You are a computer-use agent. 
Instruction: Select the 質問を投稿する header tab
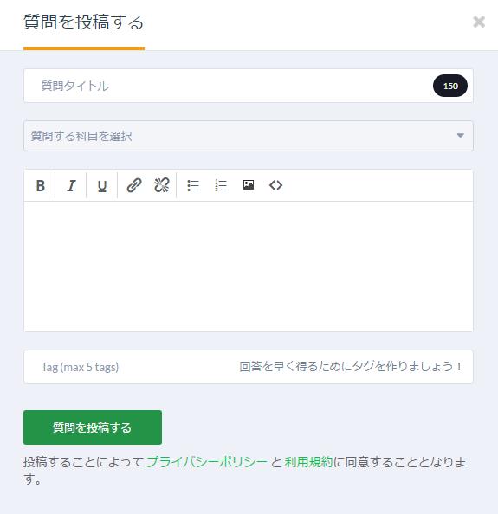(x=83, y=22)
